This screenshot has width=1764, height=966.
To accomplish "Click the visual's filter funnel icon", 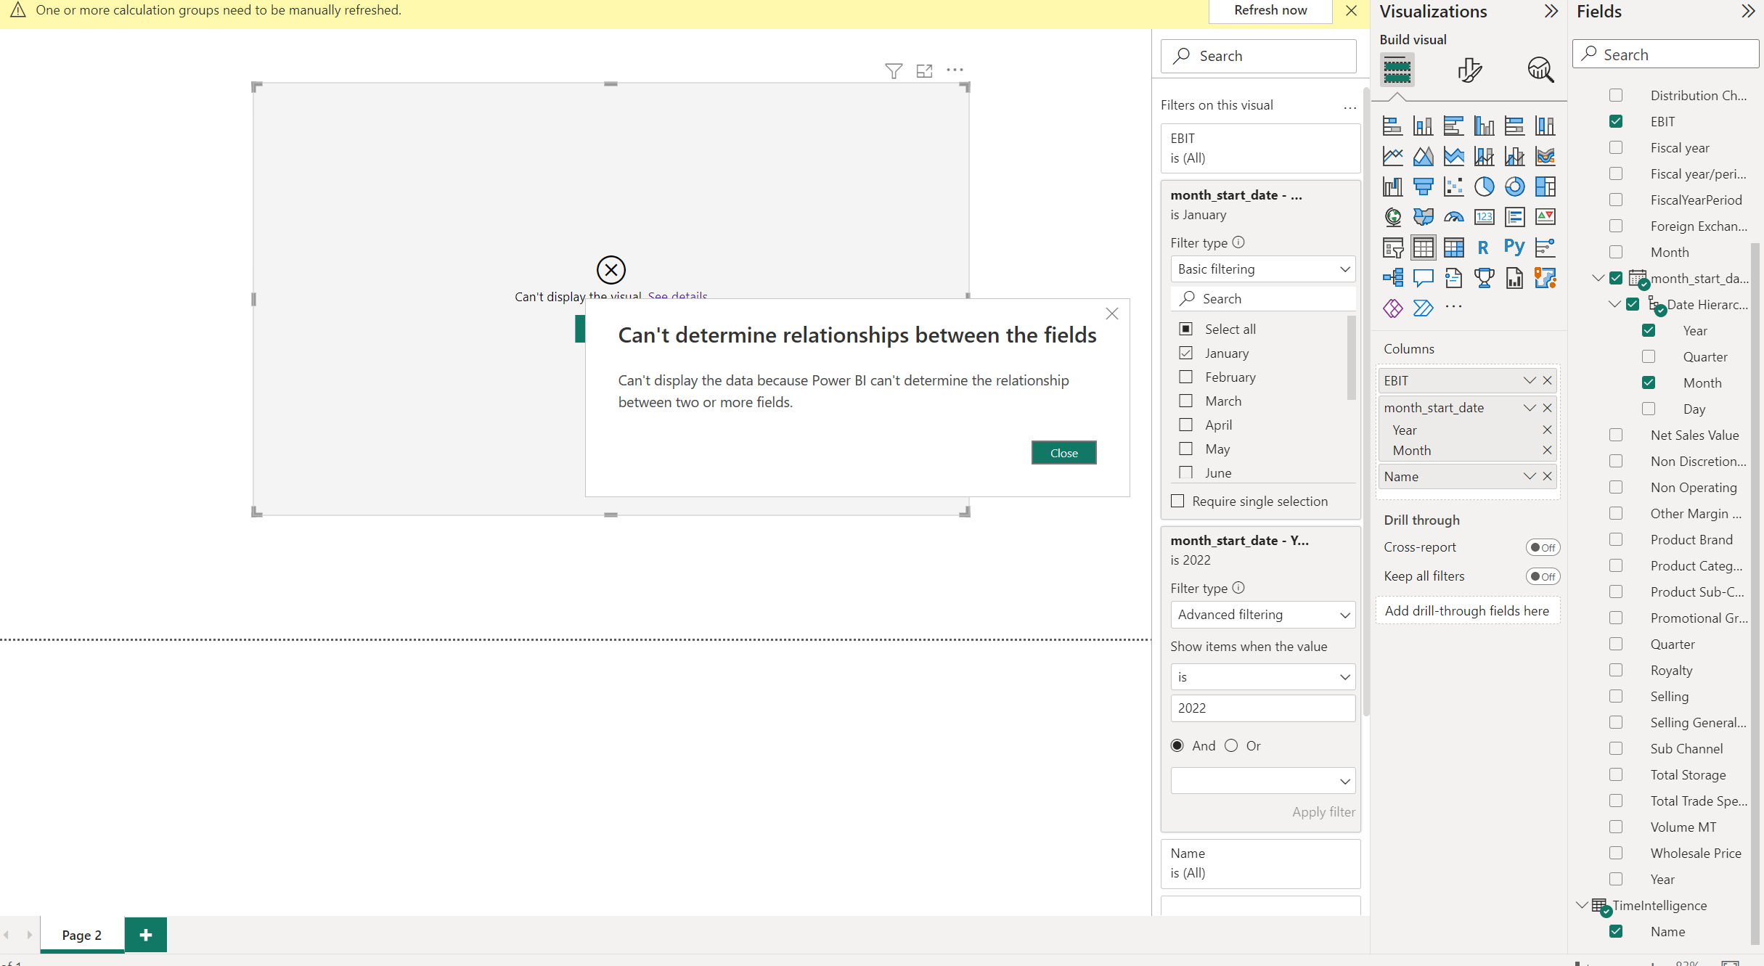I will coord(894,70).
